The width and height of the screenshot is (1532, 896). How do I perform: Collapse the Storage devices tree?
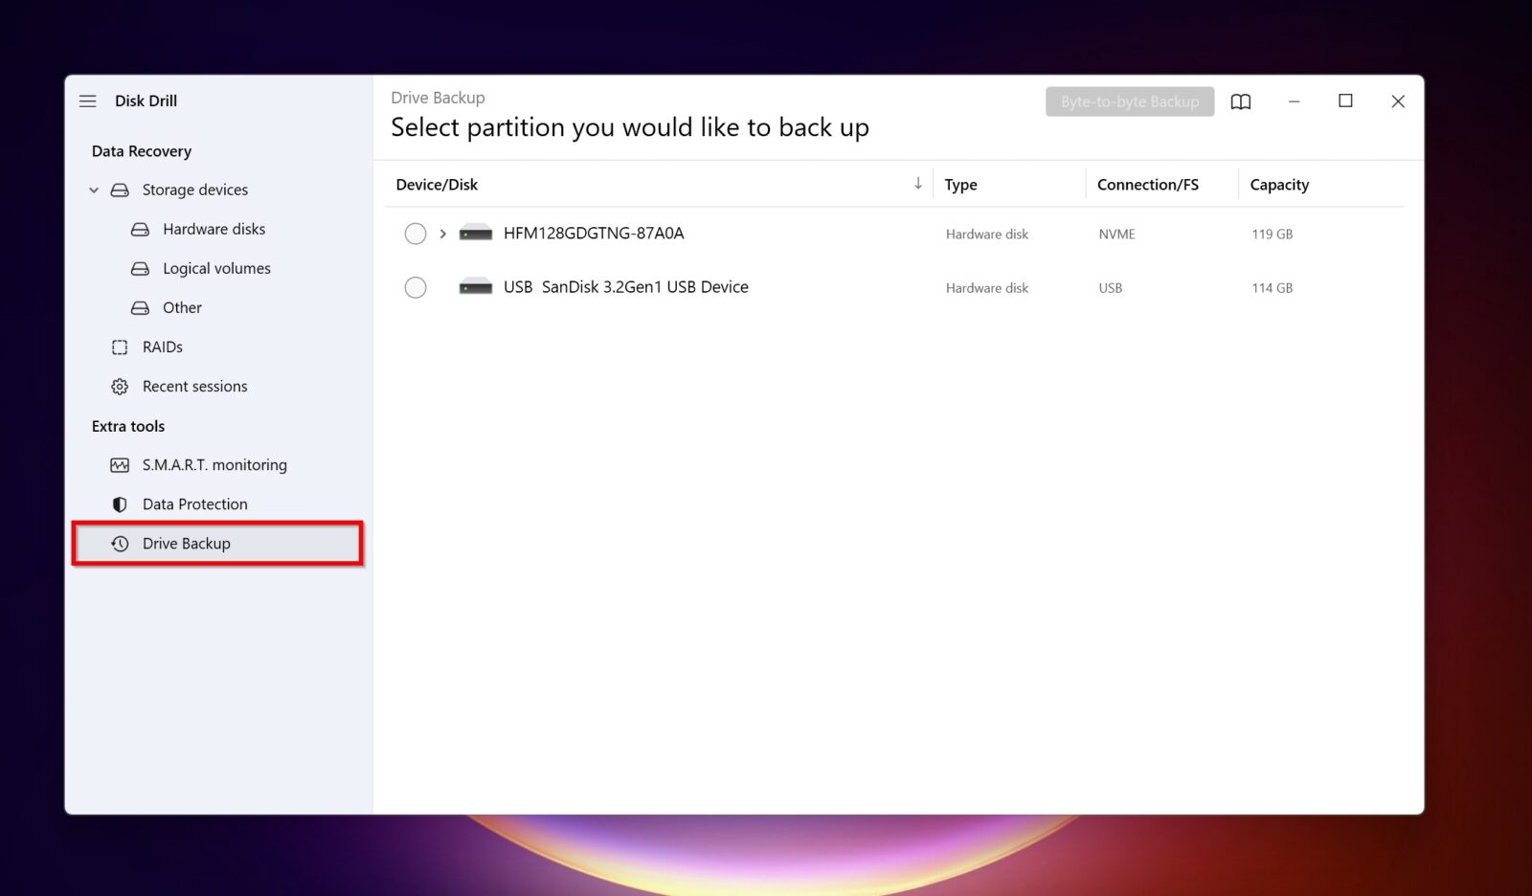click(x=94, y=190)
